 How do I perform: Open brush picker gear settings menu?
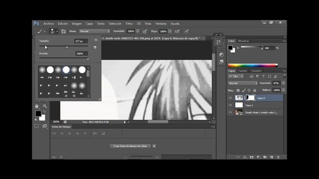[96, 40]
